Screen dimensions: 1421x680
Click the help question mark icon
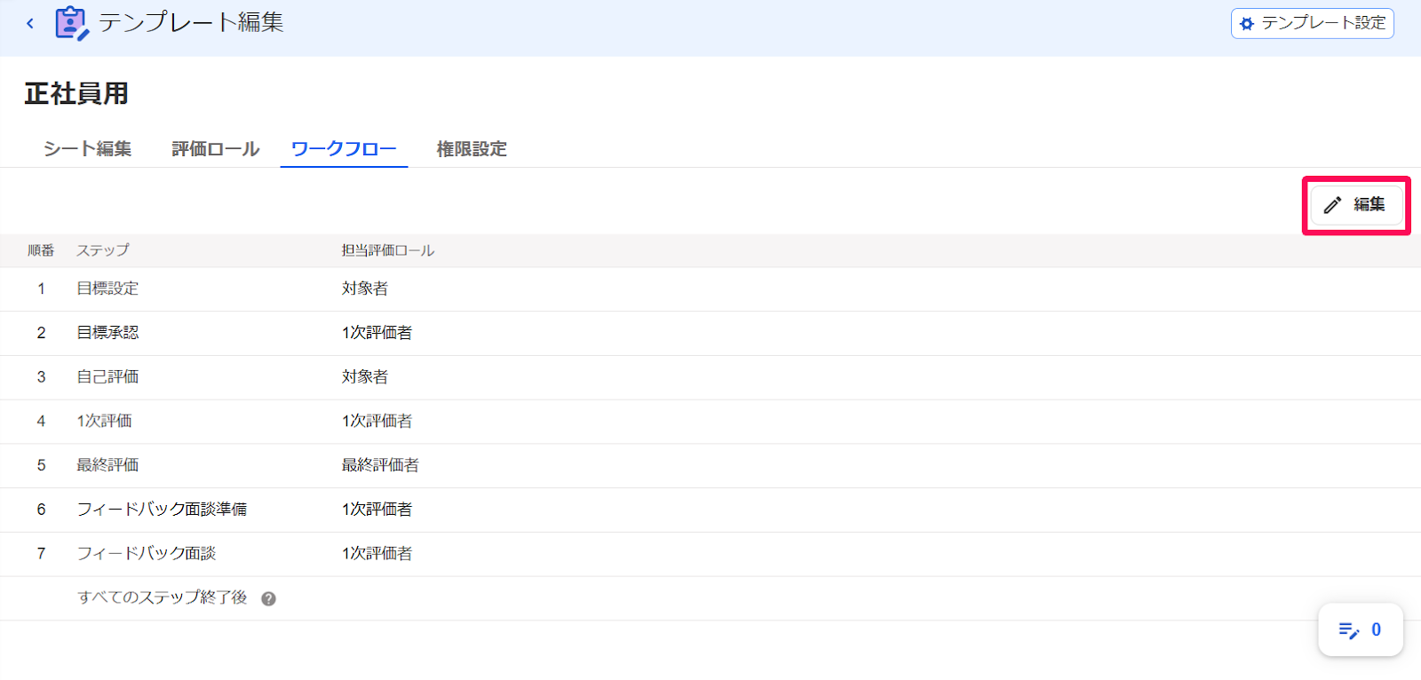(x=268, y=599)
